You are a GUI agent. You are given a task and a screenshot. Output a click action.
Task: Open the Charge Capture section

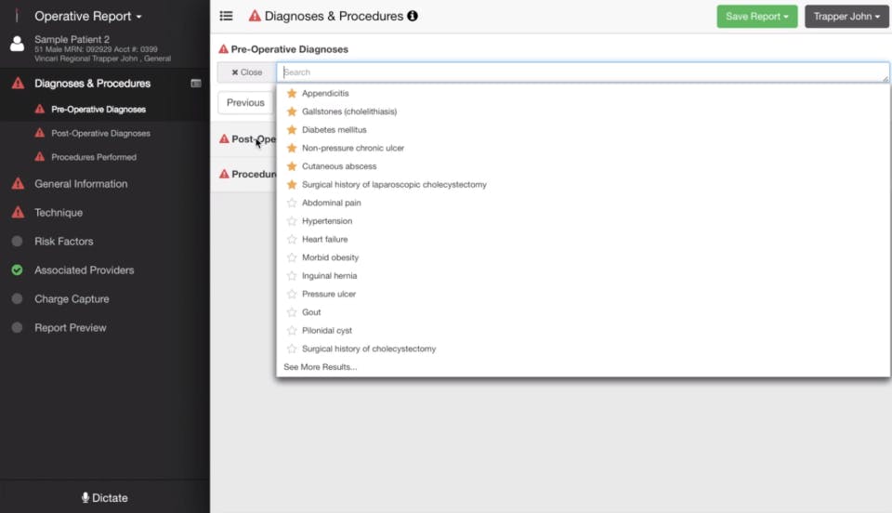[72, 298]
